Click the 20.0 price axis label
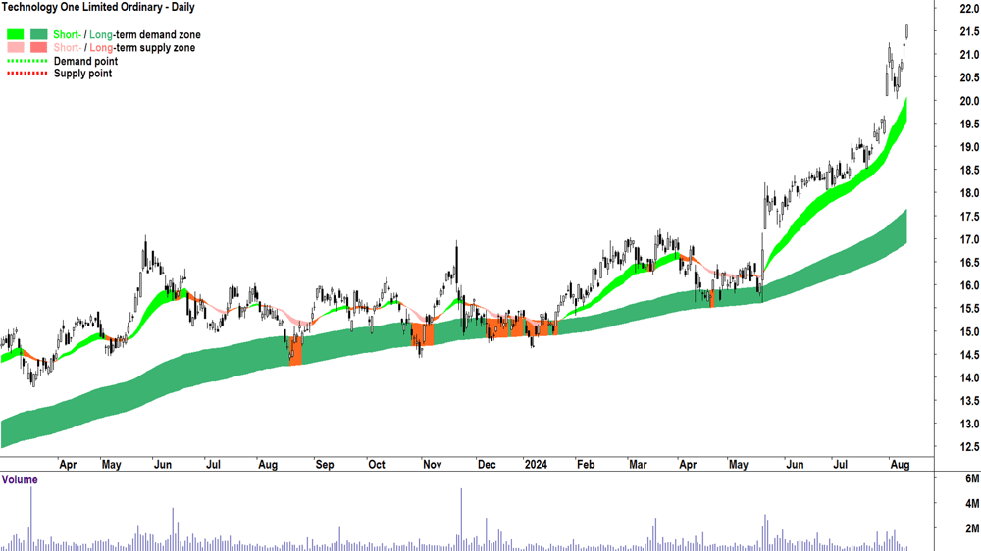 coord(969,101)
